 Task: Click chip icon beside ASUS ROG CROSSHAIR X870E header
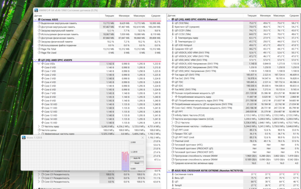(x=172, y=170)
